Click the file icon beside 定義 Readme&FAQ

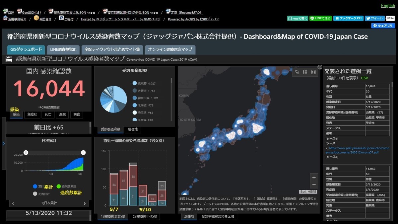pyautogui.click(x=168, y=11)
